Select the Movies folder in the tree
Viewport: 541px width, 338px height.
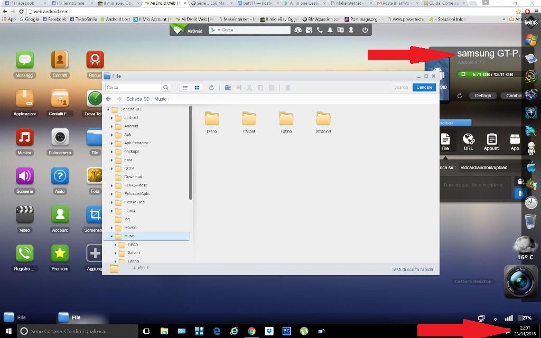coord(130,228)
